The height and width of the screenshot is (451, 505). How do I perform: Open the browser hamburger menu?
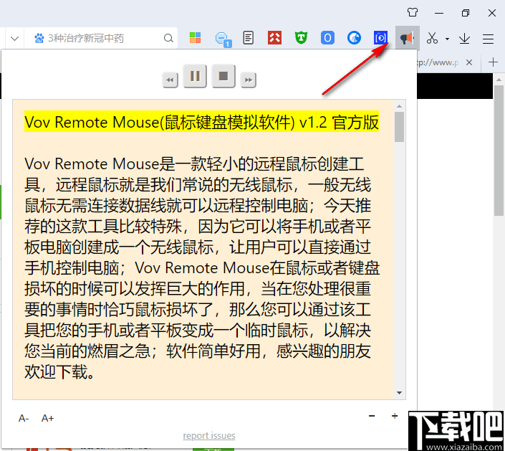(489, 39)
